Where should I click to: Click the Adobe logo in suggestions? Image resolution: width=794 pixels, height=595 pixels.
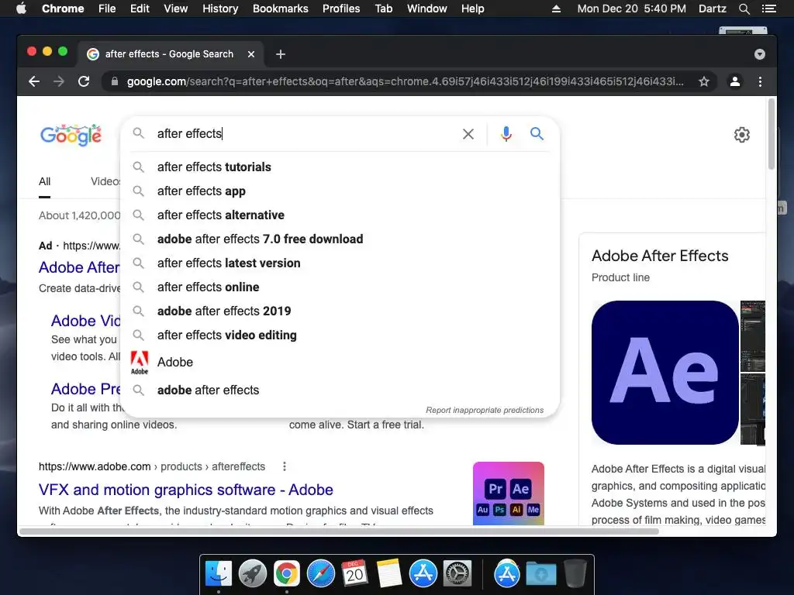click(140, 363)
